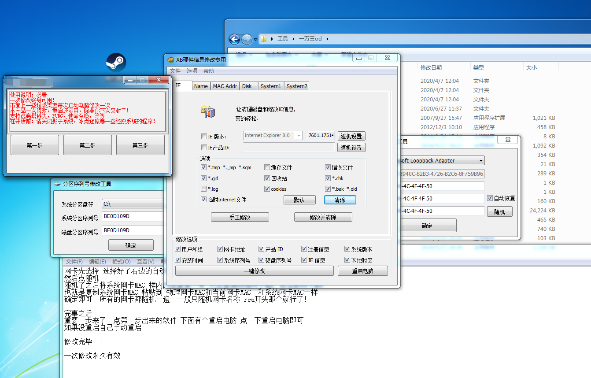
Task: Click the 手工修改 button
Action: pos(240,217)
